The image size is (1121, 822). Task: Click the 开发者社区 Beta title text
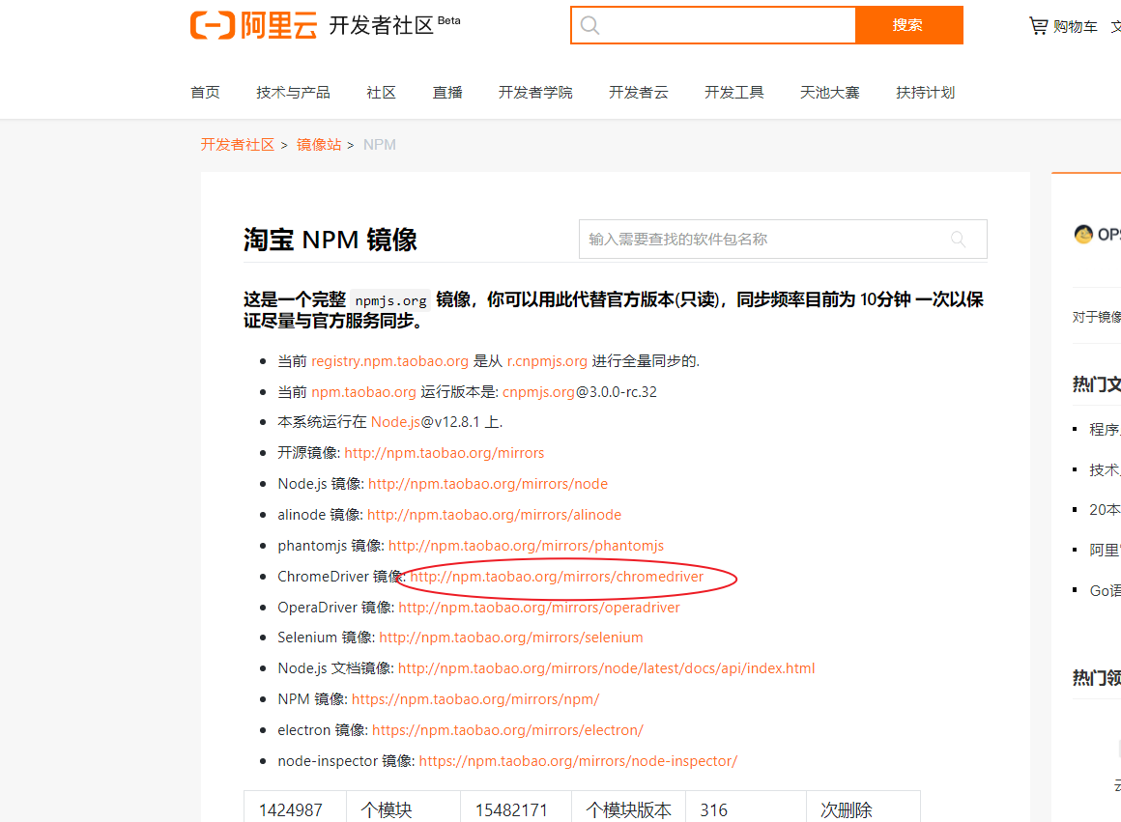(x=394, y=25)
